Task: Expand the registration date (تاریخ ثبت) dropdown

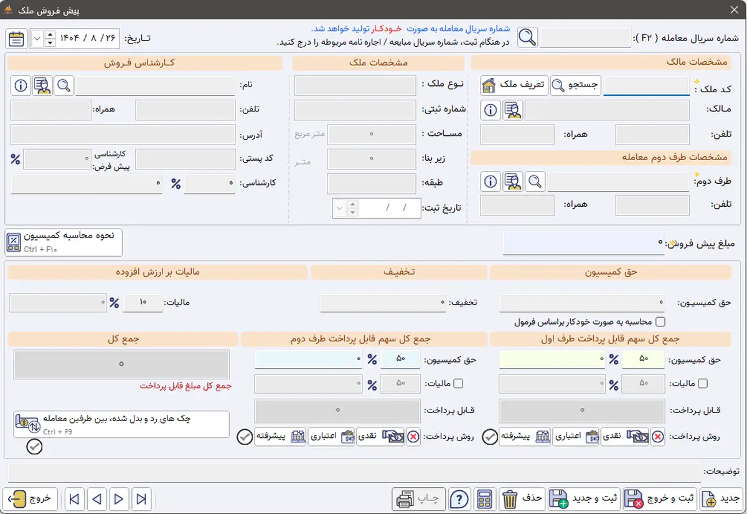Action: [340, 208]
